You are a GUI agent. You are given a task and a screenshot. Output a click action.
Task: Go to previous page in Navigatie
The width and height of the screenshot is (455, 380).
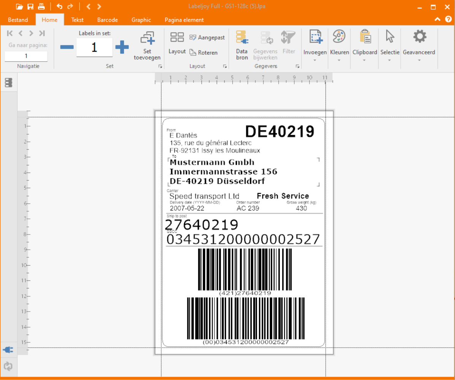click(20, 33)
